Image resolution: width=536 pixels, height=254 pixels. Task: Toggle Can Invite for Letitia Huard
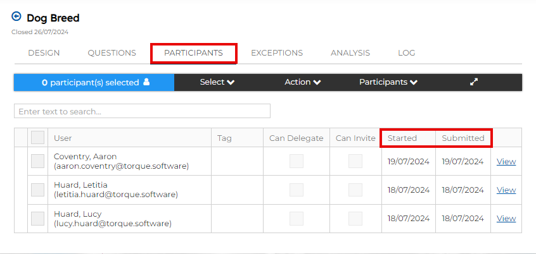pos(355,190)
